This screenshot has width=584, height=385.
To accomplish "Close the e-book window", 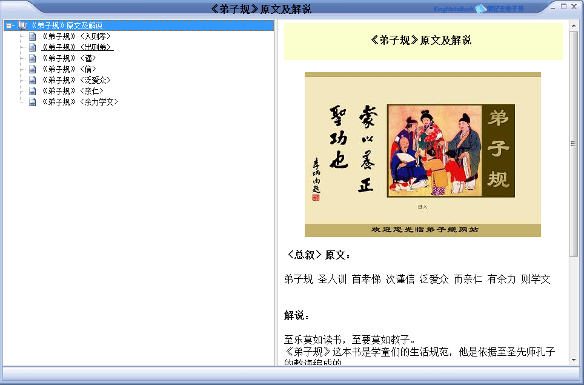I will click(x=574, y=7).
